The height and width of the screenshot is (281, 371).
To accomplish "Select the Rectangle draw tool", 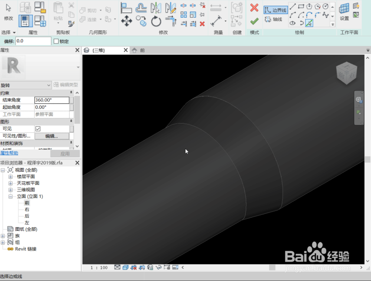I will tap(301, 6).
